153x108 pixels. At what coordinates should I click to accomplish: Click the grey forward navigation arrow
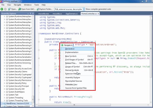pos(5,9)
